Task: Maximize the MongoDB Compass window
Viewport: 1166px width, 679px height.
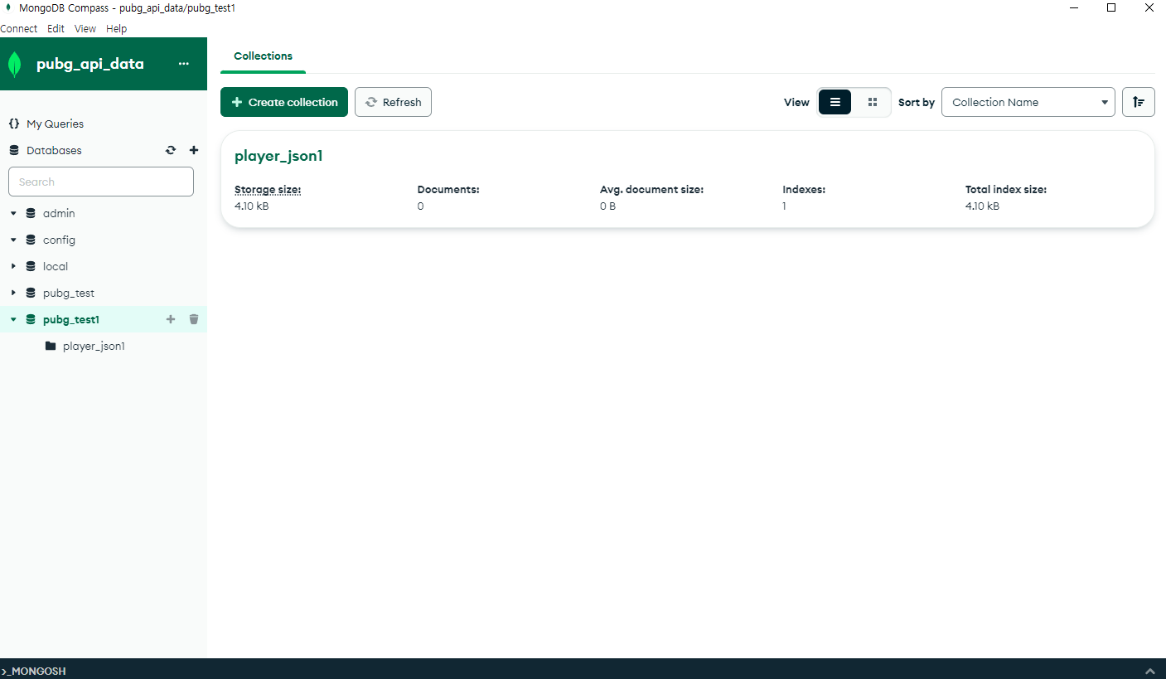Action: click(1111, 7)
